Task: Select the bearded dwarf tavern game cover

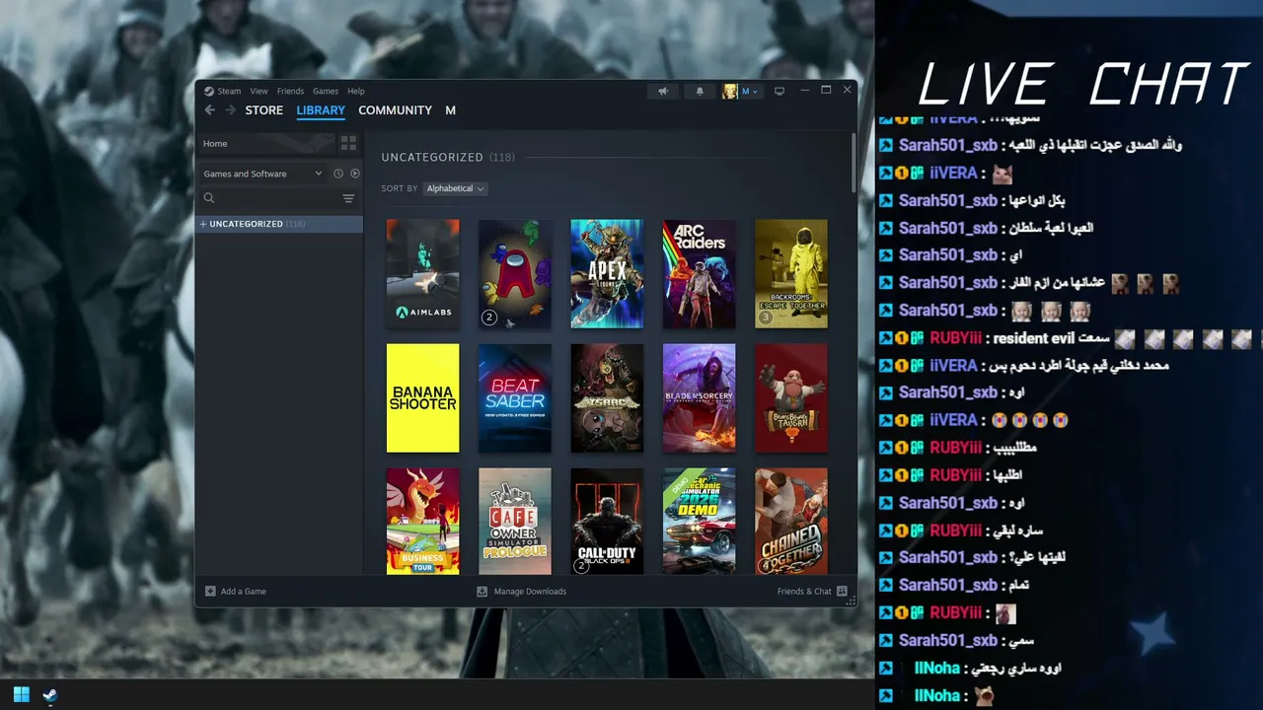Action: [791, 398]
